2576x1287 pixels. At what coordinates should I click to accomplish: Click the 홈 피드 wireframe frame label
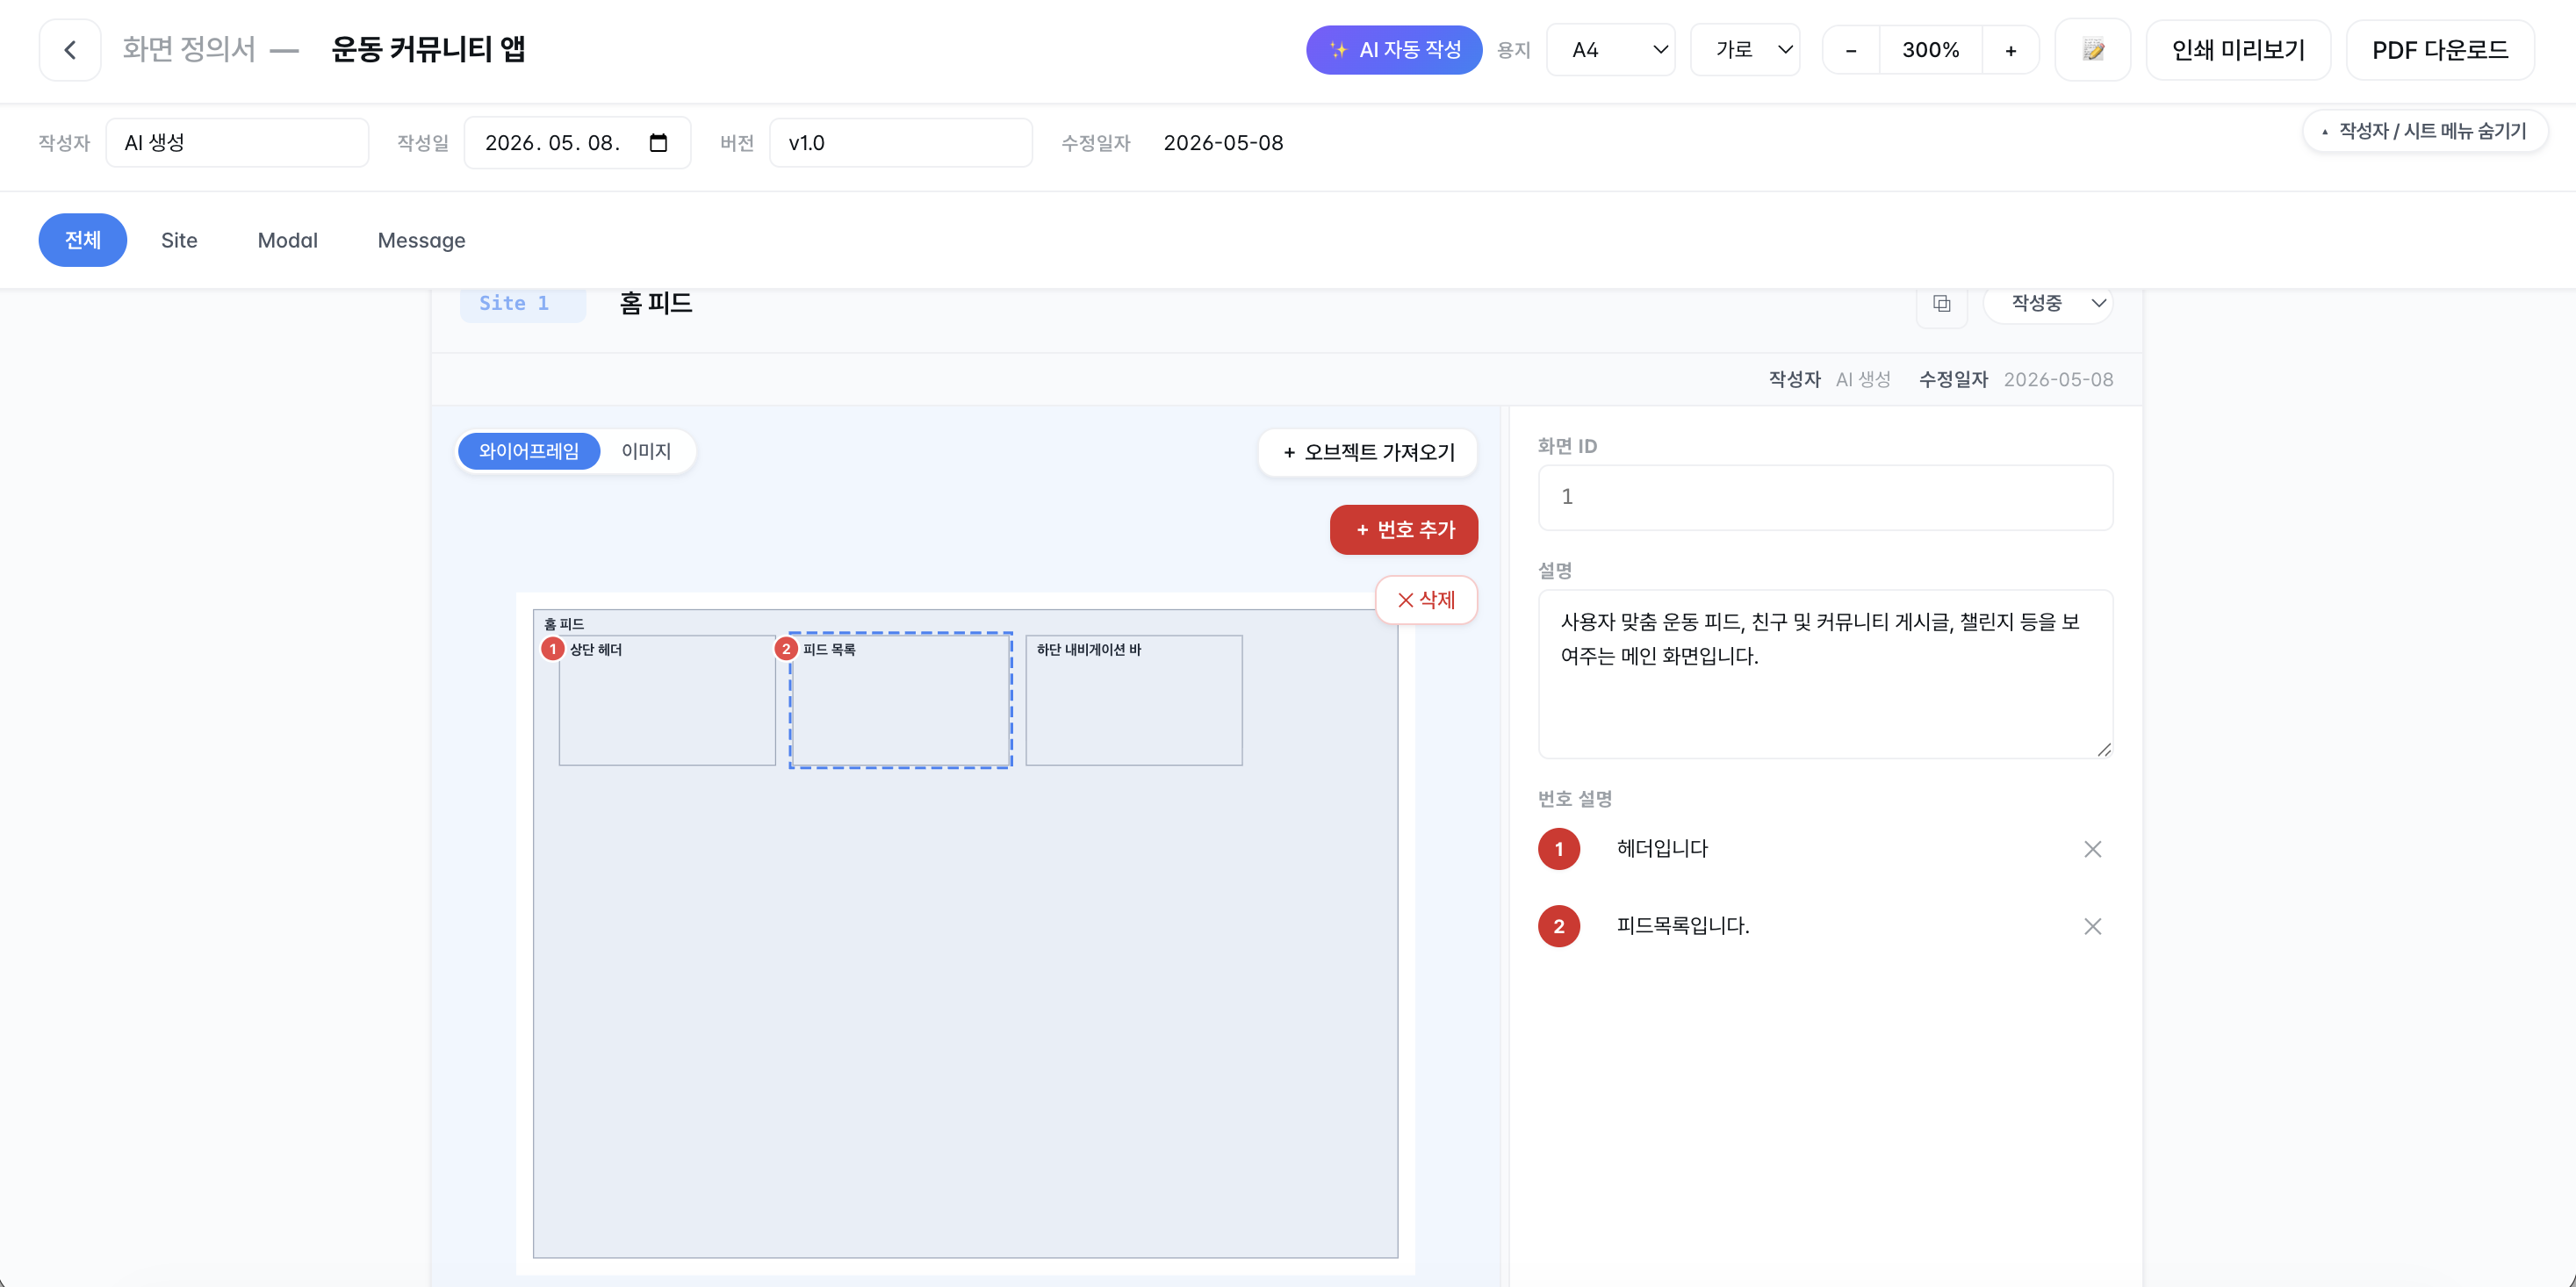pyautogui.click(x=564, y=624)
